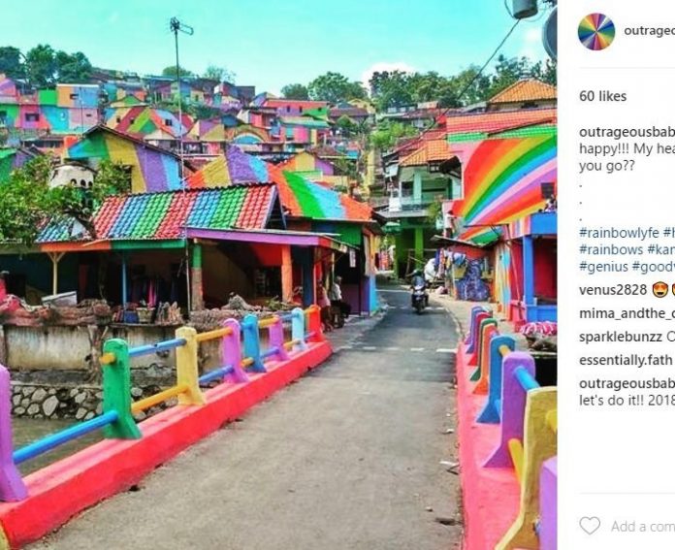The height and width of the screenshot is (550, 675).
Task: Click the rainbow village post photo
Action: (x=278, y=275)
